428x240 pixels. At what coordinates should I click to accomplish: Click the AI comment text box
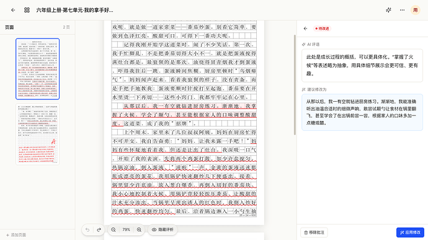point(362,65)
